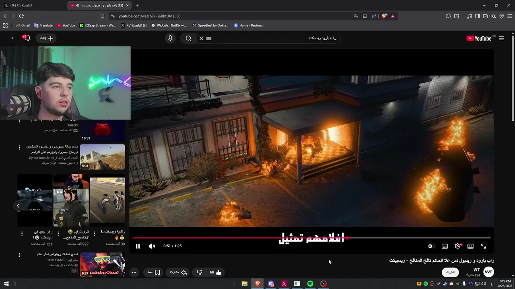Open options for Syrian Arab Army video
This screenshot has height=289, width=515.
[19, 148]
